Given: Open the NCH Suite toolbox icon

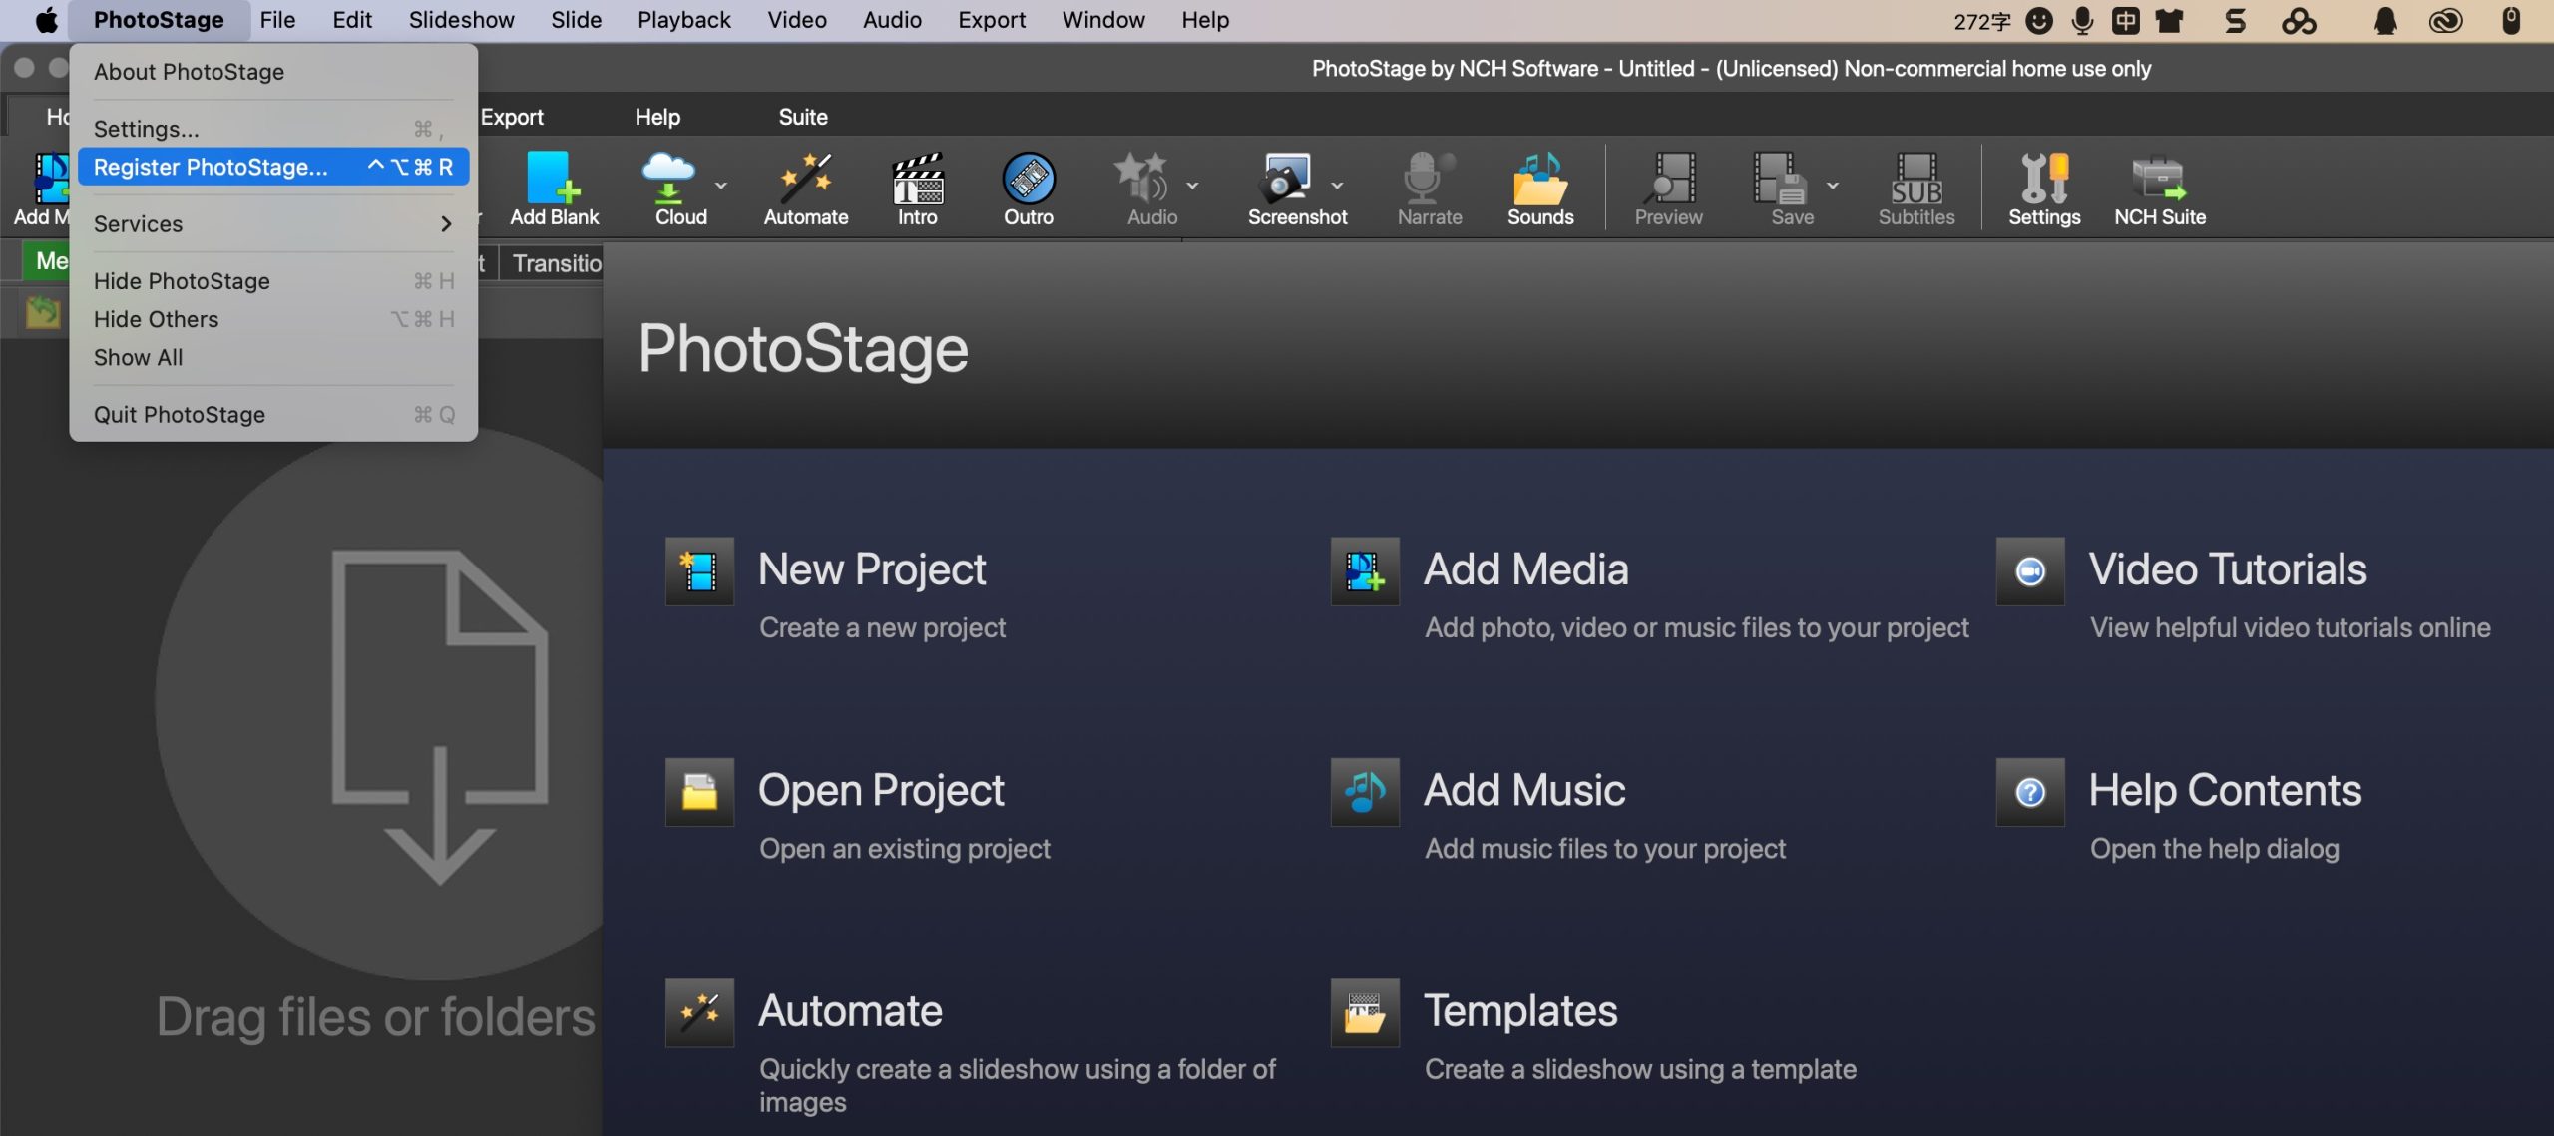Looking at the screenshot, I should [2159, 180].
